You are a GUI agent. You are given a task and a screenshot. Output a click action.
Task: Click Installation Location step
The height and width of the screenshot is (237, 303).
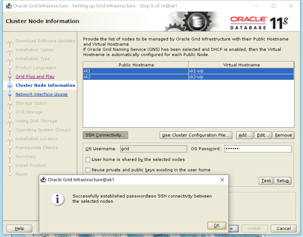coord(37,139)
